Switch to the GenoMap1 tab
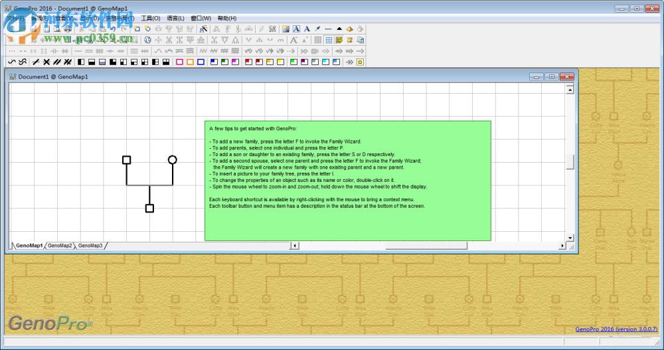This screenshot has width=664, height=350. pos(29,245)
